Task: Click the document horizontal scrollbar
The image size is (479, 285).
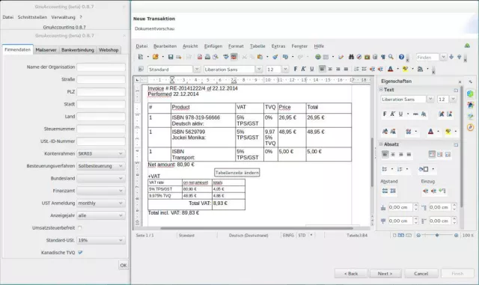Action: pyautogui.click(x=257, y=228)
